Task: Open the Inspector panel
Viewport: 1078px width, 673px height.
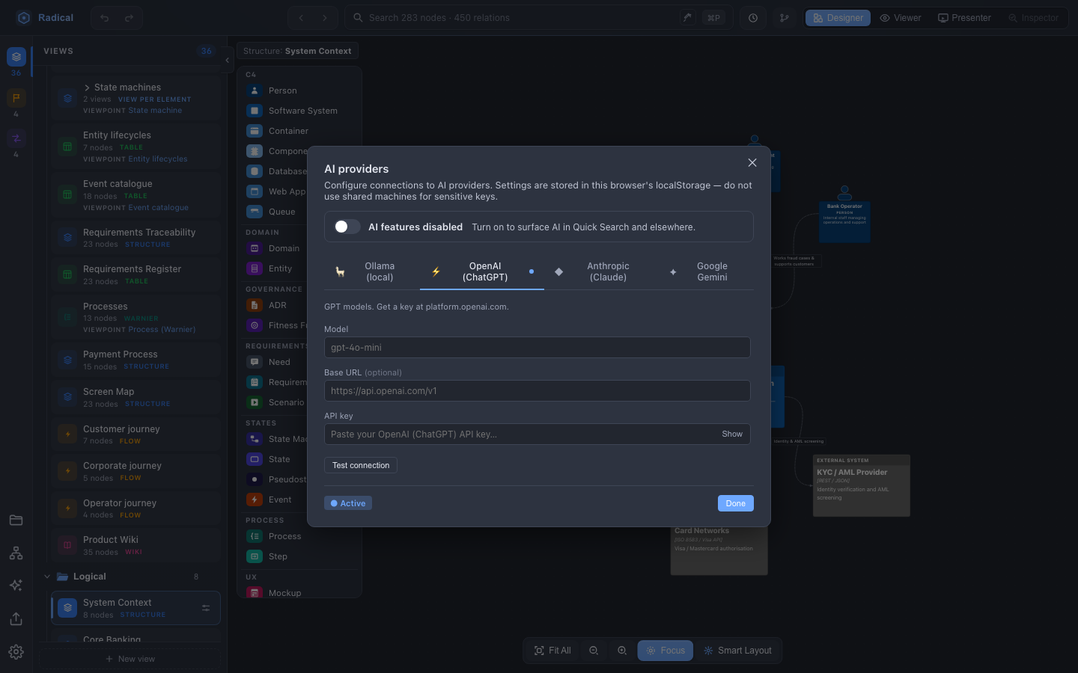Action: tap(1033, 18)
